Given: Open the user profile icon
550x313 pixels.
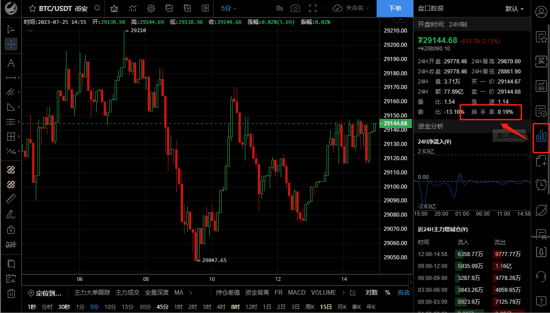Looking at the screenshot, I should (541, 12).
